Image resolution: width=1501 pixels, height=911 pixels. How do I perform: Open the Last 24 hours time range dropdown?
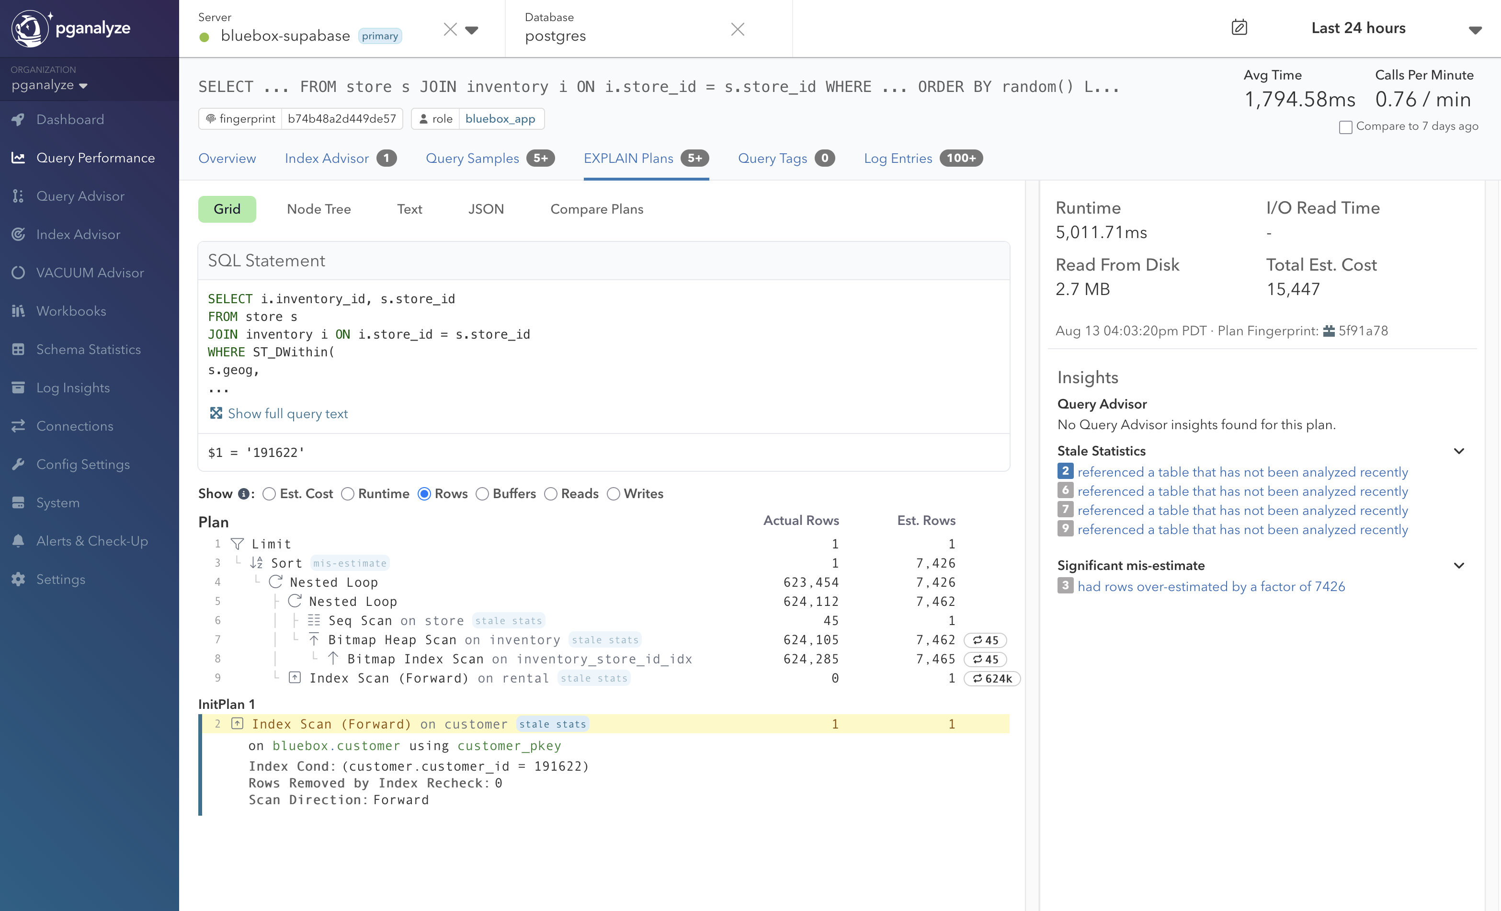coord(1475,30)
